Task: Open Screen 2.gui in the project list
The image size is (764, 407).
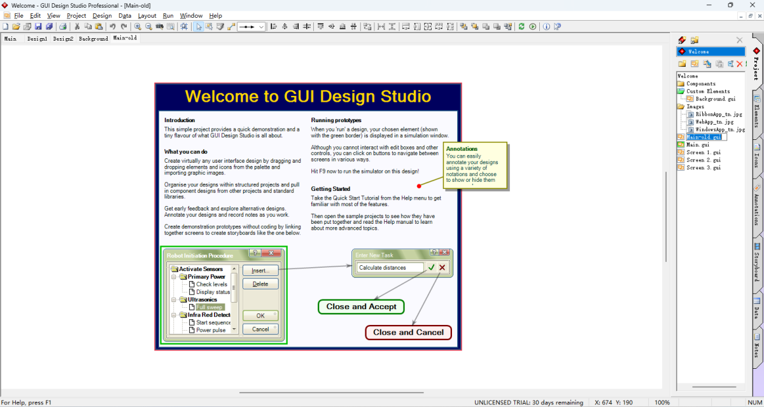Action: 704,160
